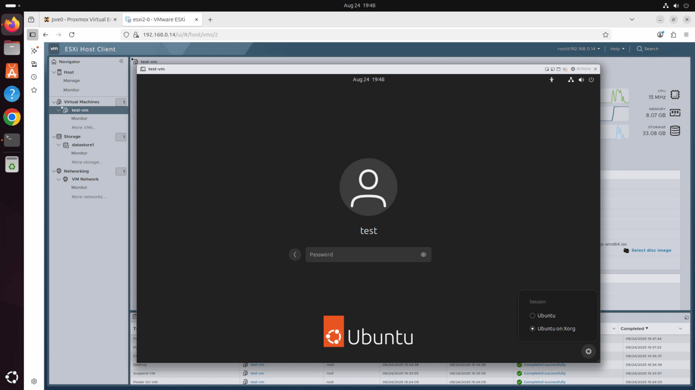Viewport: 695px width, 390px height.
Task: Open Manage under Host
Action: [x=72, y=81]
